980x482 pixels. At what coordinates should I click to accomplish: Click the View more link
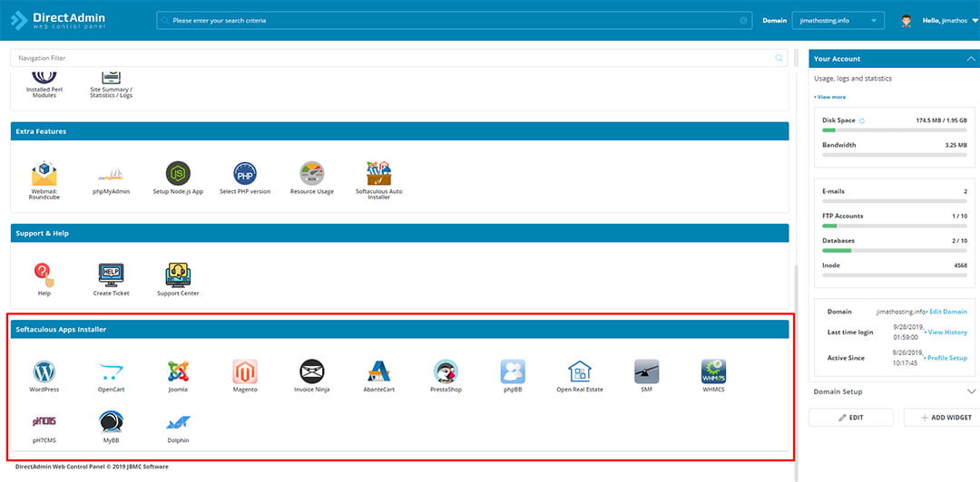pyautogui.click(x=830, y=97)
